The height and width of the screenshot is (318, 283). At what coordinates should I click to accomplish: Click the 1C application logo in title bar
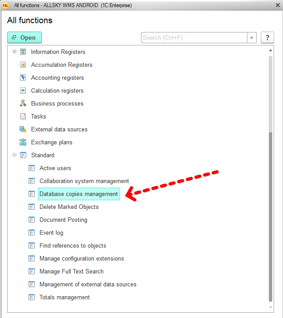coord(5,5)
